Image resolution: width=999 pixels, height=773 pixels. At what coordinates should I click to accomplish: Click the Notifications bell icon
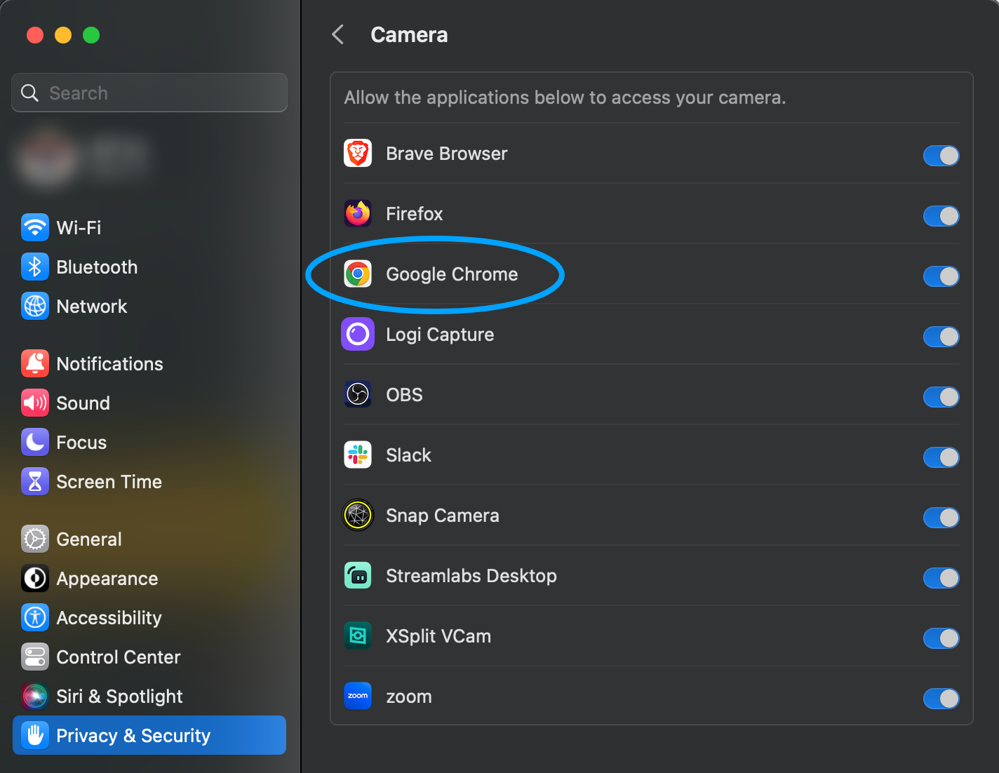pos(35,363)
